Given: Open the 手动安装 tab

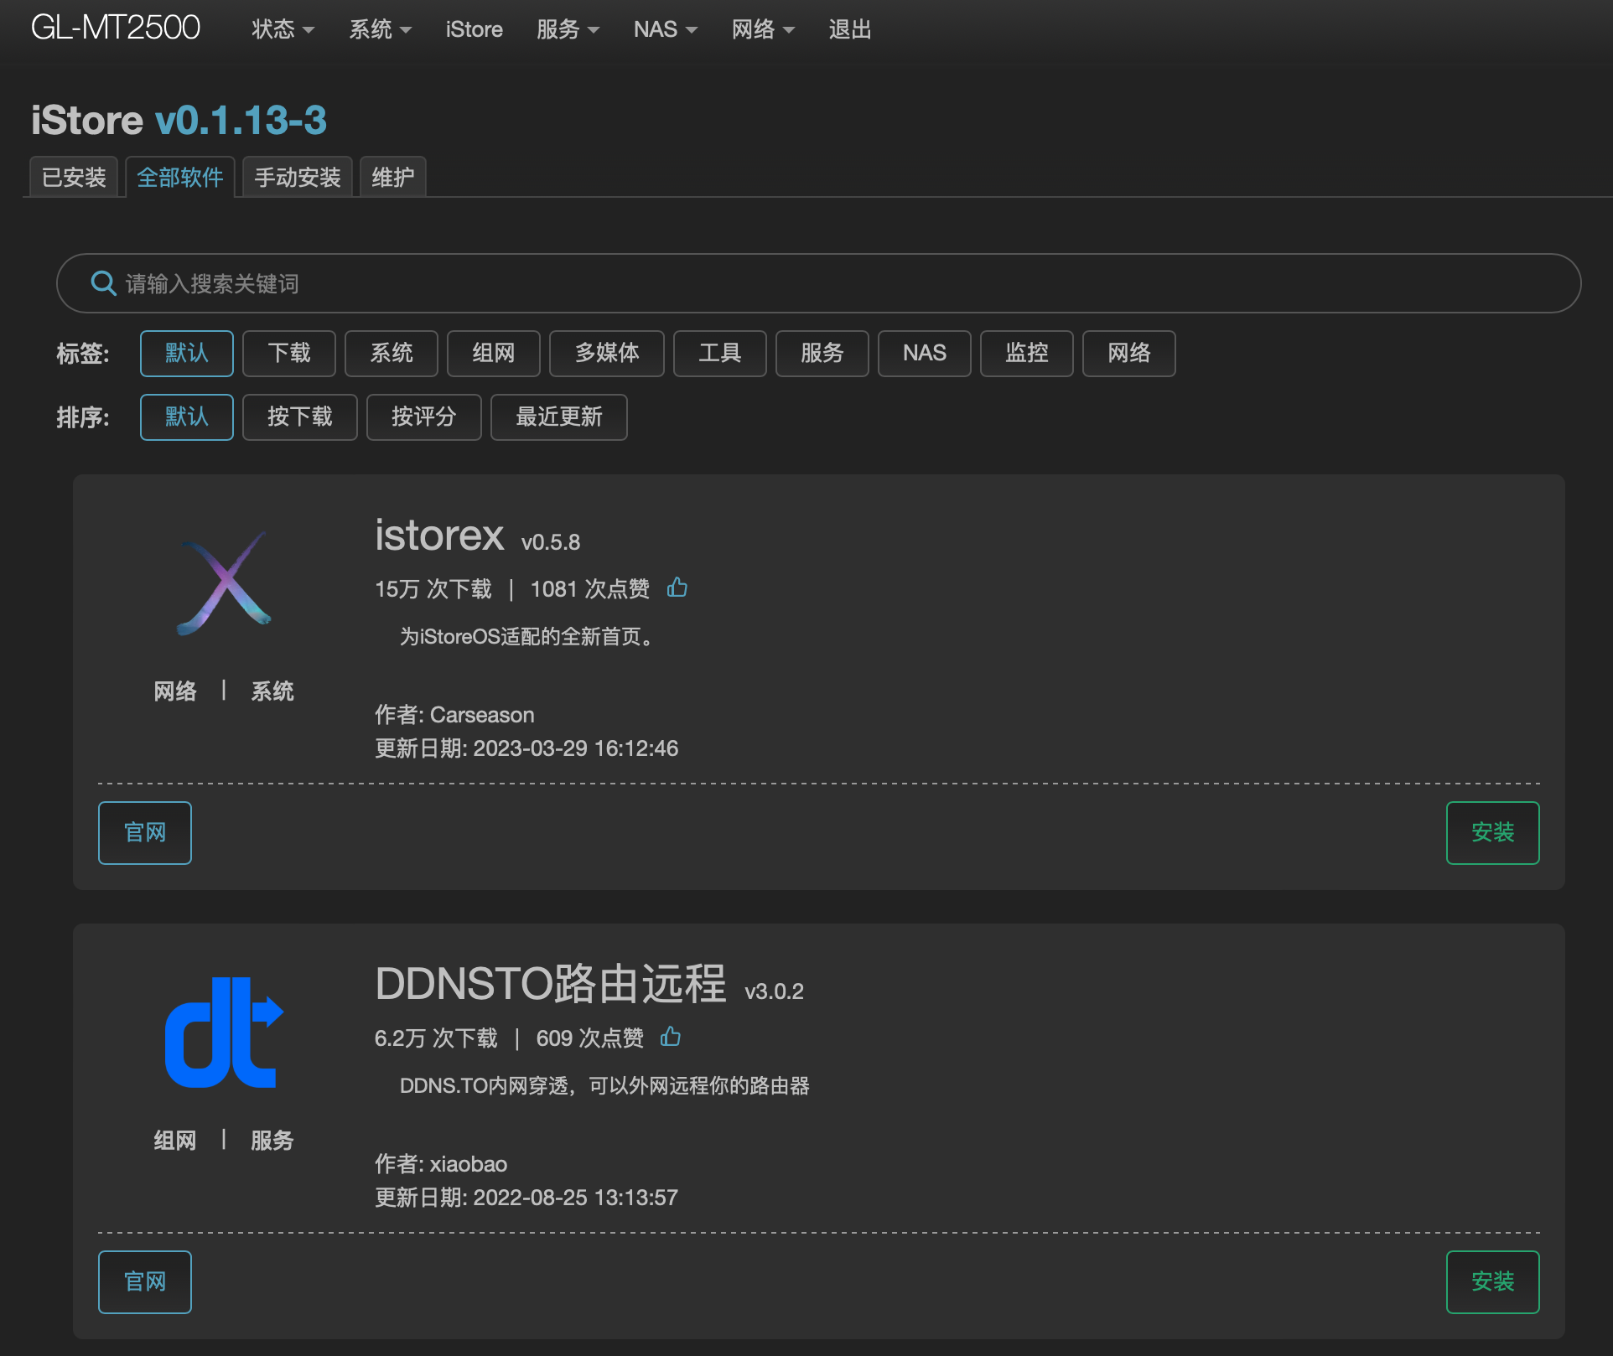Looking at the screenshot, I should (x=297, y=177).
